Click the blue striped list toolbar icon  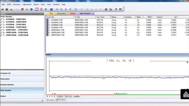[51, 9]
